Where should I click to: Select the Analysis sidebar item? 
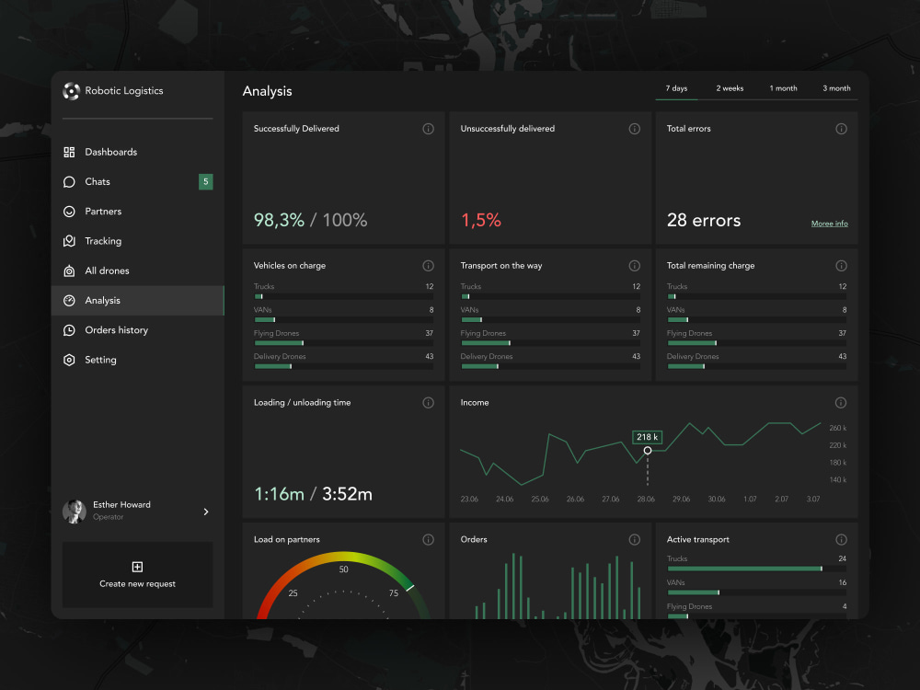point(138,301)
